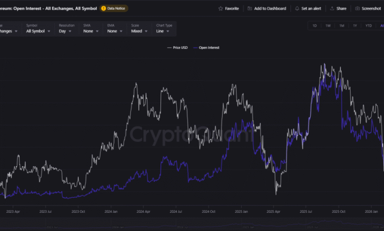Expand the Resolution dropdown set to Day

(x=66, y=31)
